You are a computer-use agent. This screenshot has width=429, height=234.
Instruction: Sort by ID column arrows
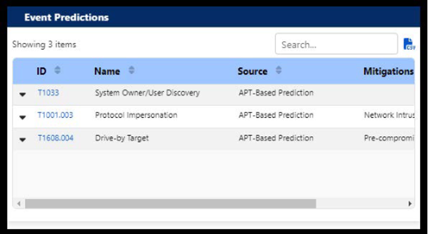pyautogui.click(x=57, y=70)
